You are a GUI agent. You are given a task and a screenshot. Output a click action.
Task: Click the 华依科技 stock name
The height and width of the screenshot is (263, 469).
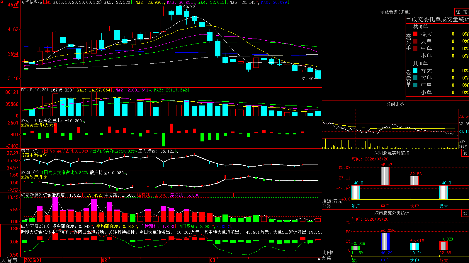34,2
